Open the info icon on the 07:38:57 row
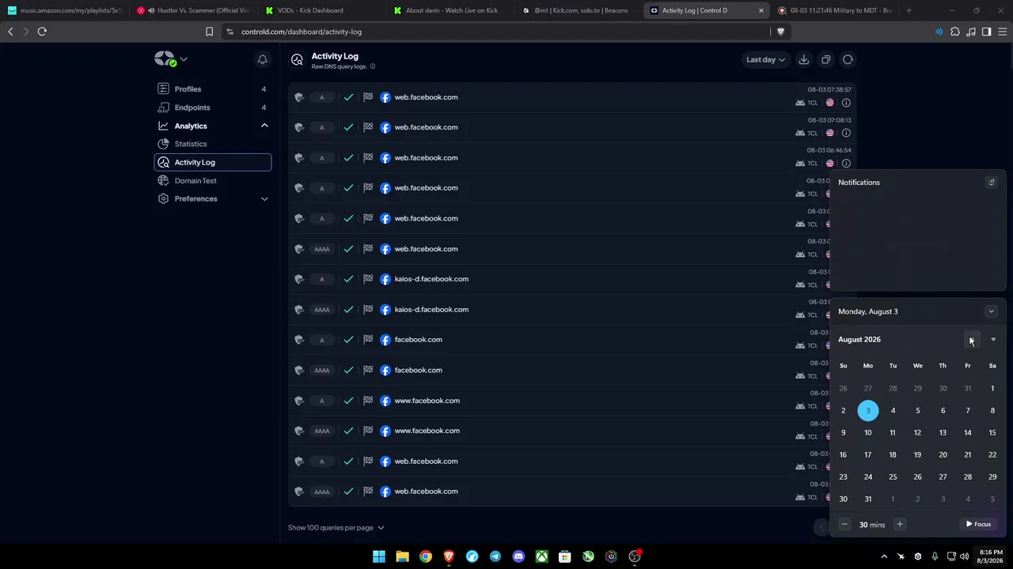The image size is (1013, 569). tap(846, 103)
